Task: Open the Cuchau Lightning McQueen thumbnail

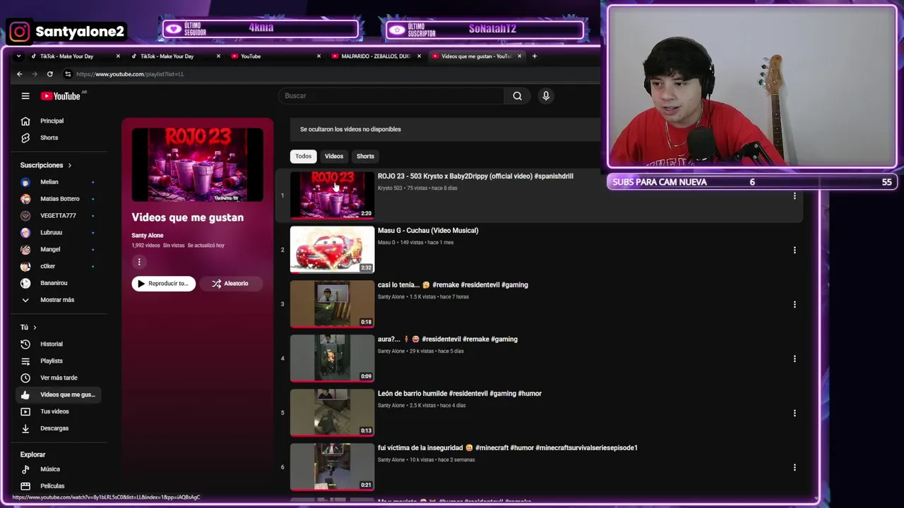Action: pos(332,250)
